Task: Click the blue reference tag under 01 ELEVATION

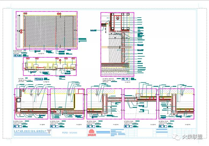Action: click(18, 56)
